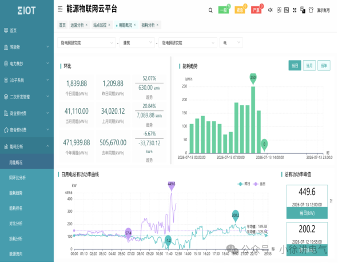Click the 200.2 marker on curve
The width and height of the screenshot is (338, 263).
[236, 216]
